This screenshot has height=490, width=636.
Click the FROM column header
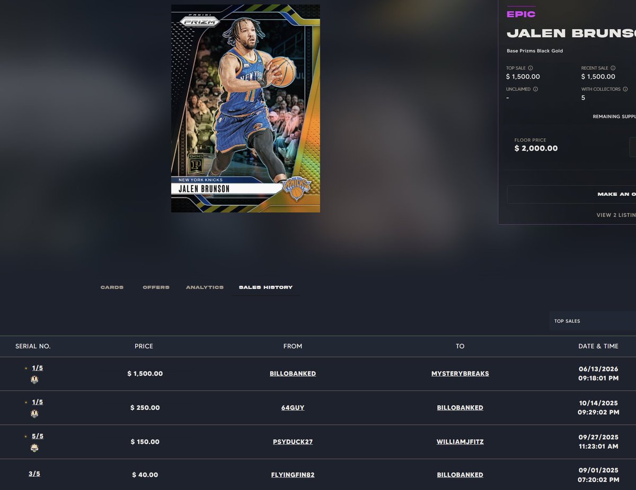tap(293, 346)
